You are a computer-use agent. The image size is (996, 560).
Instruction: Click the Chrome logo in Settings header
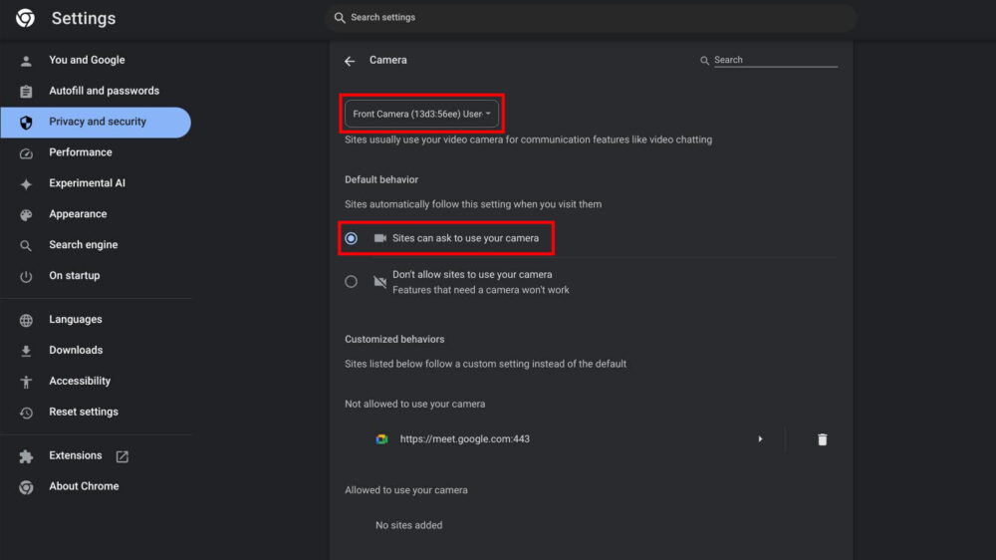(26, 18)
